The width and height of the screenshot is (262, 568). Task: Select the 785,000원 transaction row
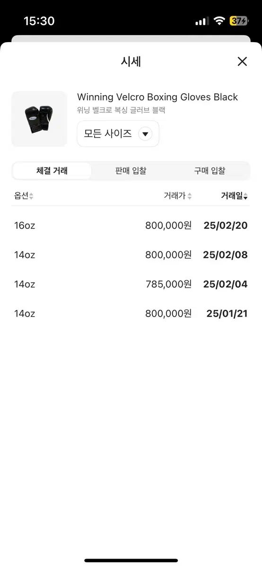click(131, 284)
